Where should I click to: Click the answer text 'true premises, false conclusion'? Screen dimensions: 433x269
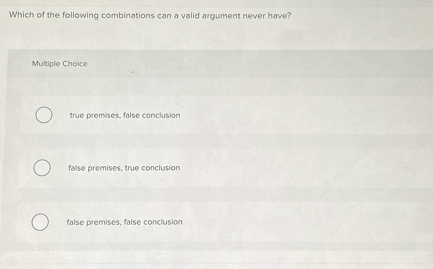124,115
